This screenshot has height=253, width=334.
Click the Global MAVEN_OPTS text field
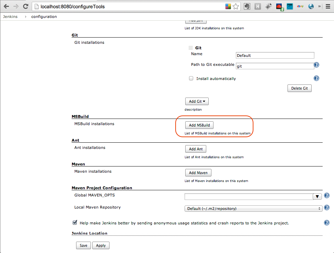pos(249,196)
